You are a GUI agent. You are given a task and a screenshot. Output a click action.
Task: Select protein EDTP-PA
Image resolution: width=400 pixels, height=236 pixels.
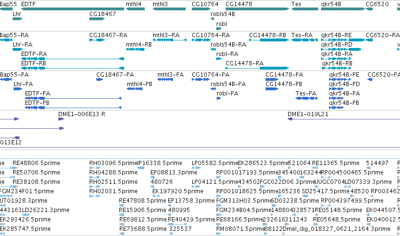73,98
